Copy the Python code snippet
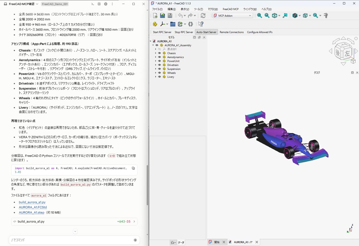359x246 pixels. pyautogui.click(x=133, y=168)
